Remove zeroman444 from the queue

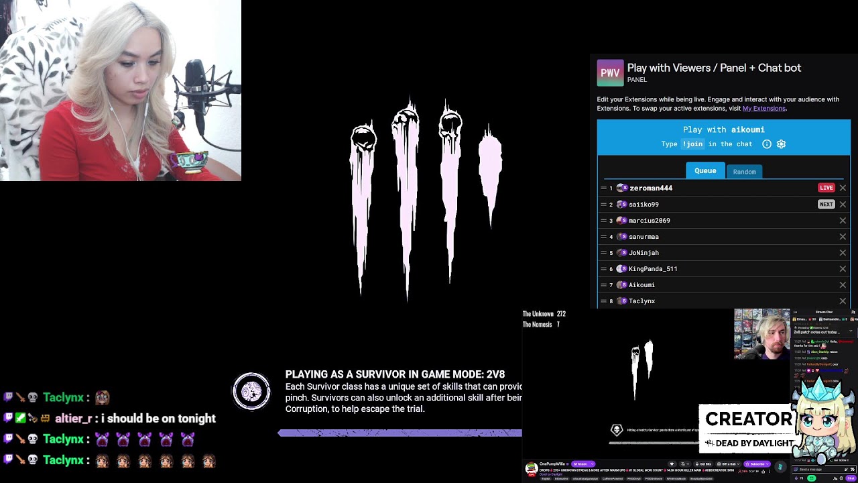843,188
